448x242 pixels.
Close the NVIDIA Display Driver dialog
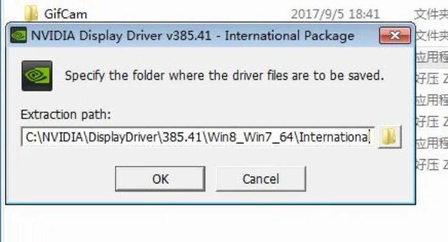(x=395, y=36)
